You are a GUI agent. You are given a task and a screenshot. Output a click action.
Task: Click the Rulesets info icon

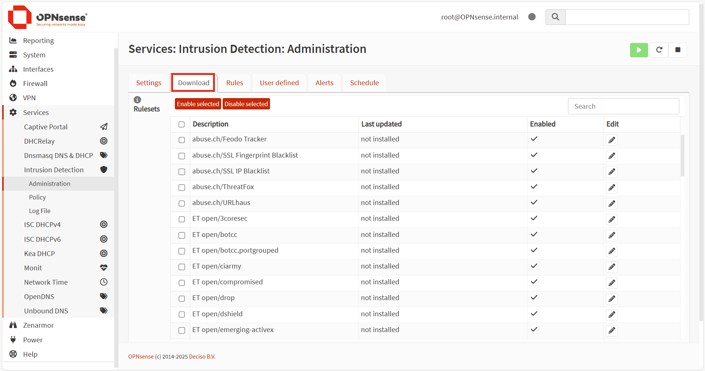tap(137, 100)
